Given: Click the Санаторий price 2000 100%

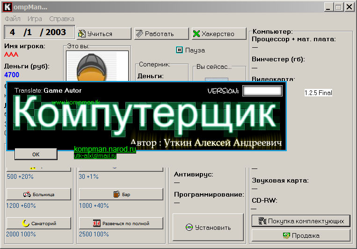Looking at the screenshot, I should coord(21,234).
